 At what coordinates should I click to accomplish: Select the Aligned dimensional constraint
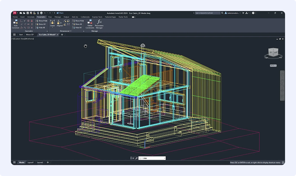(x=60, y=23)
